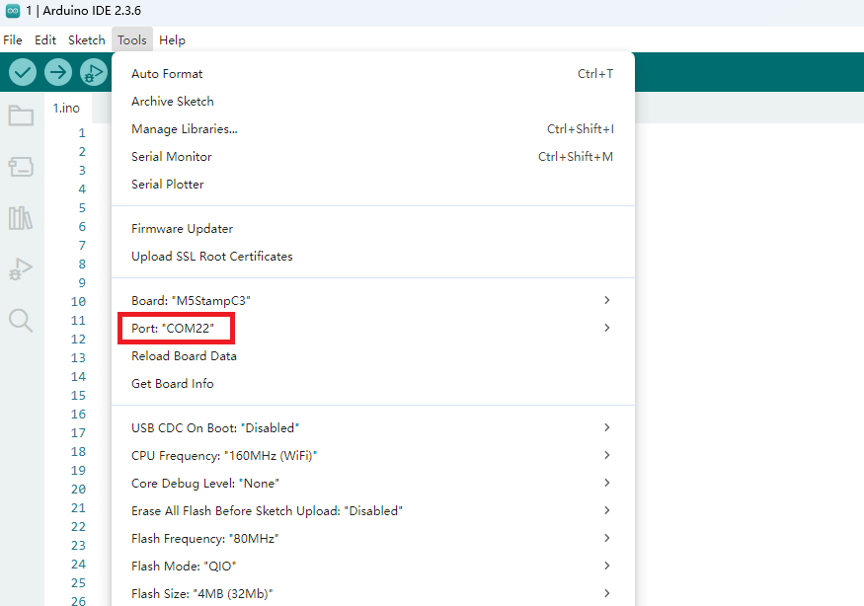The height and width of the screenshot is (606, 864).
Task: Expand Flash Mode "QIO" submenu
Action: coord(373,566)
